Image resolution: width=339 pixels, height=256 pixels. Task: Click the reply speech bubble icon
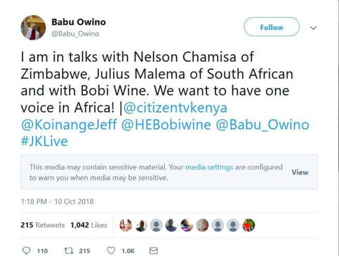point(26,251)
